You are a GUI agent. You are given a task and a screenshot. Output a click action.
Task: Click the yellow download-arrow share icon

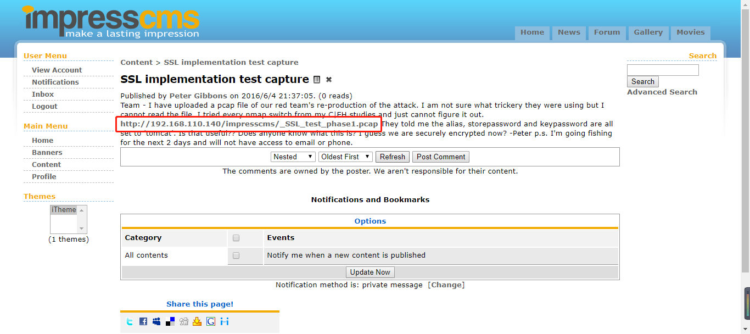pyautogui.click(x=197, y=322)
